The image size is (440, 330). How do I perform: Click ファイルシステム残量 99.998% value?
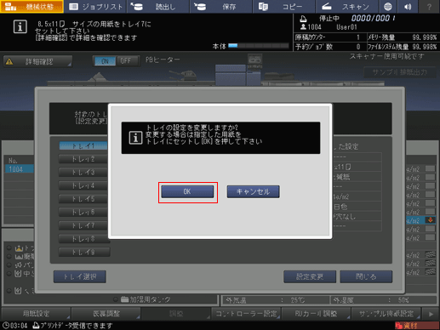(425, 47)
